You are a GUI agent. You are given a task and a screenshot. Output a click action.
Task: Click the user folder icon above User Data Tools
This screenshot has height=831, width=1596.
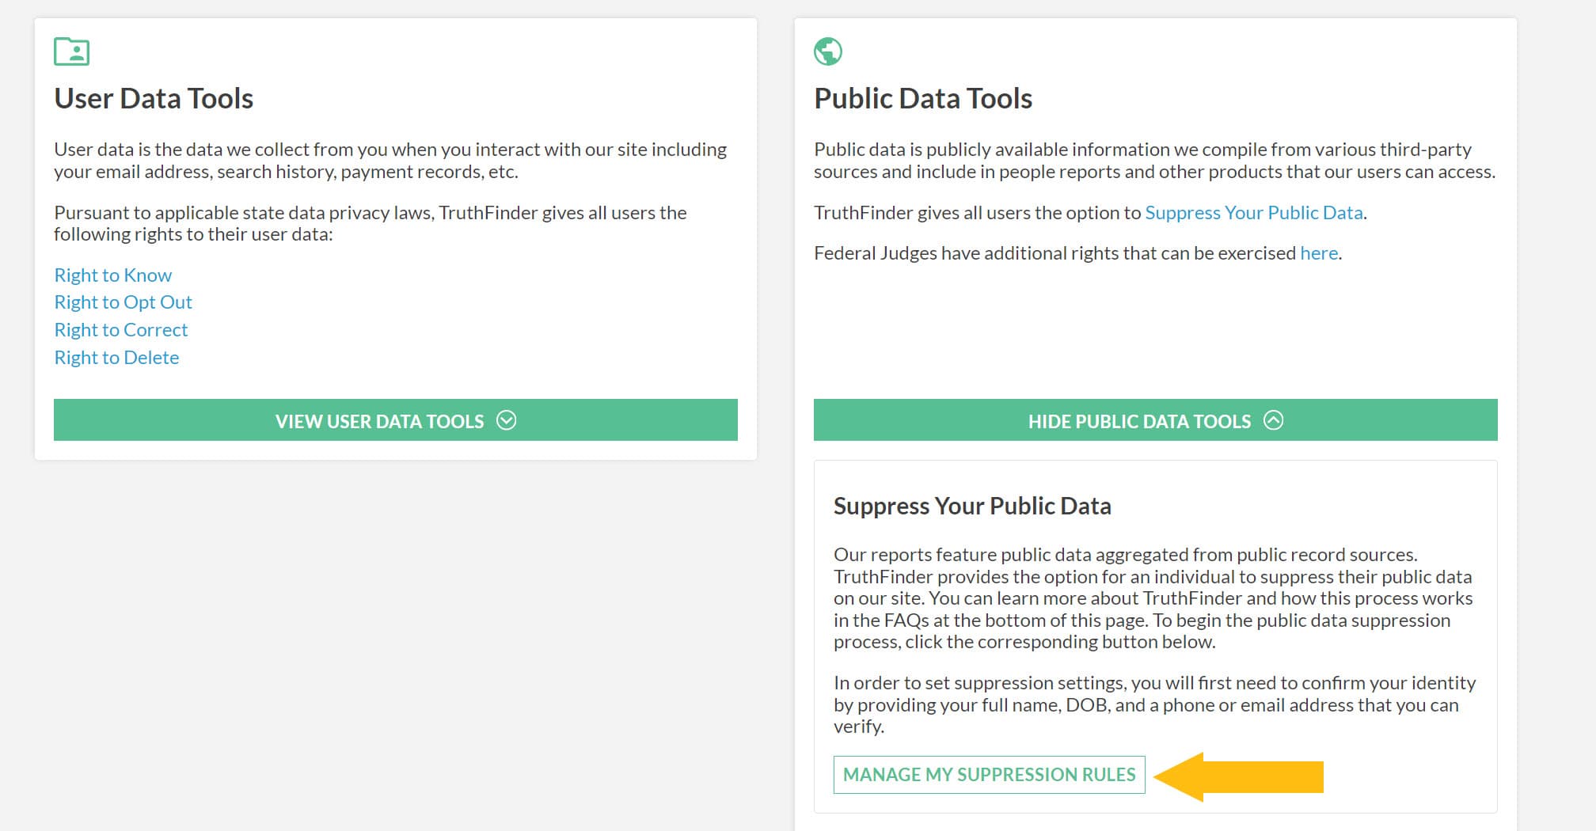(71, 51)
